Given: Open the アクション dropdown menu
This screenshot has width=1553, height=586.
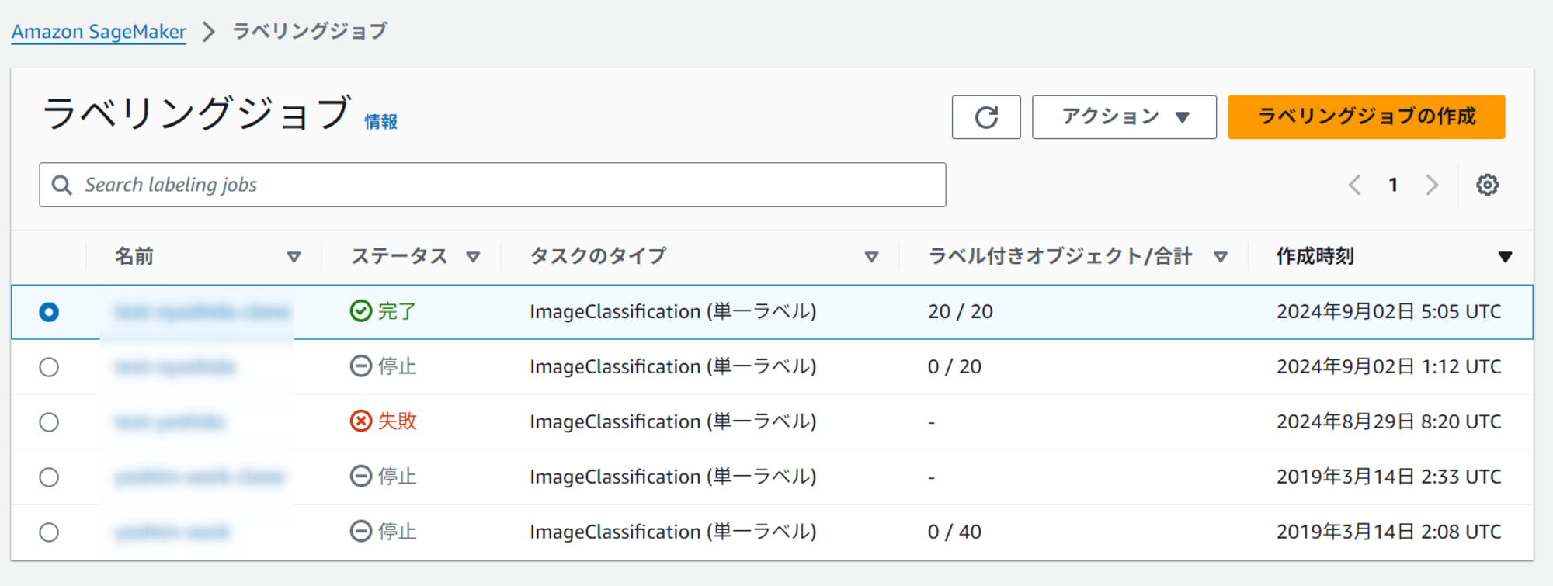Looking at the screenshot, I should click(1124, 117).
